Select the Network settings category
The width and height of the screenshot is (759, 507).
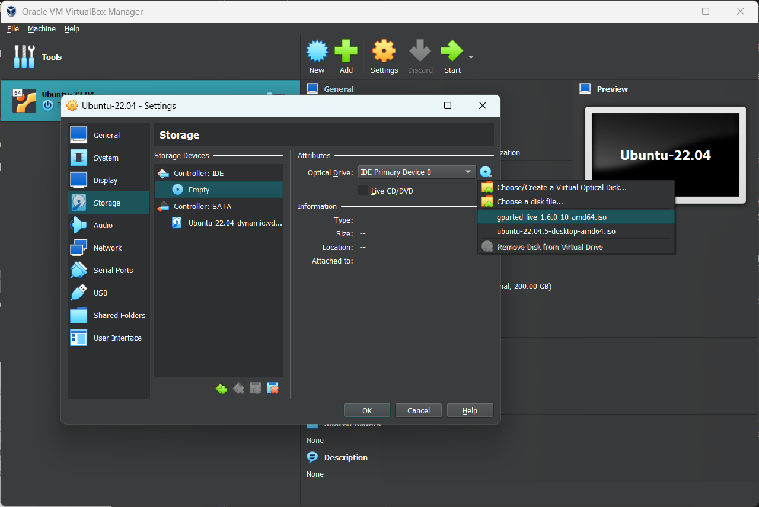[109, 248]
